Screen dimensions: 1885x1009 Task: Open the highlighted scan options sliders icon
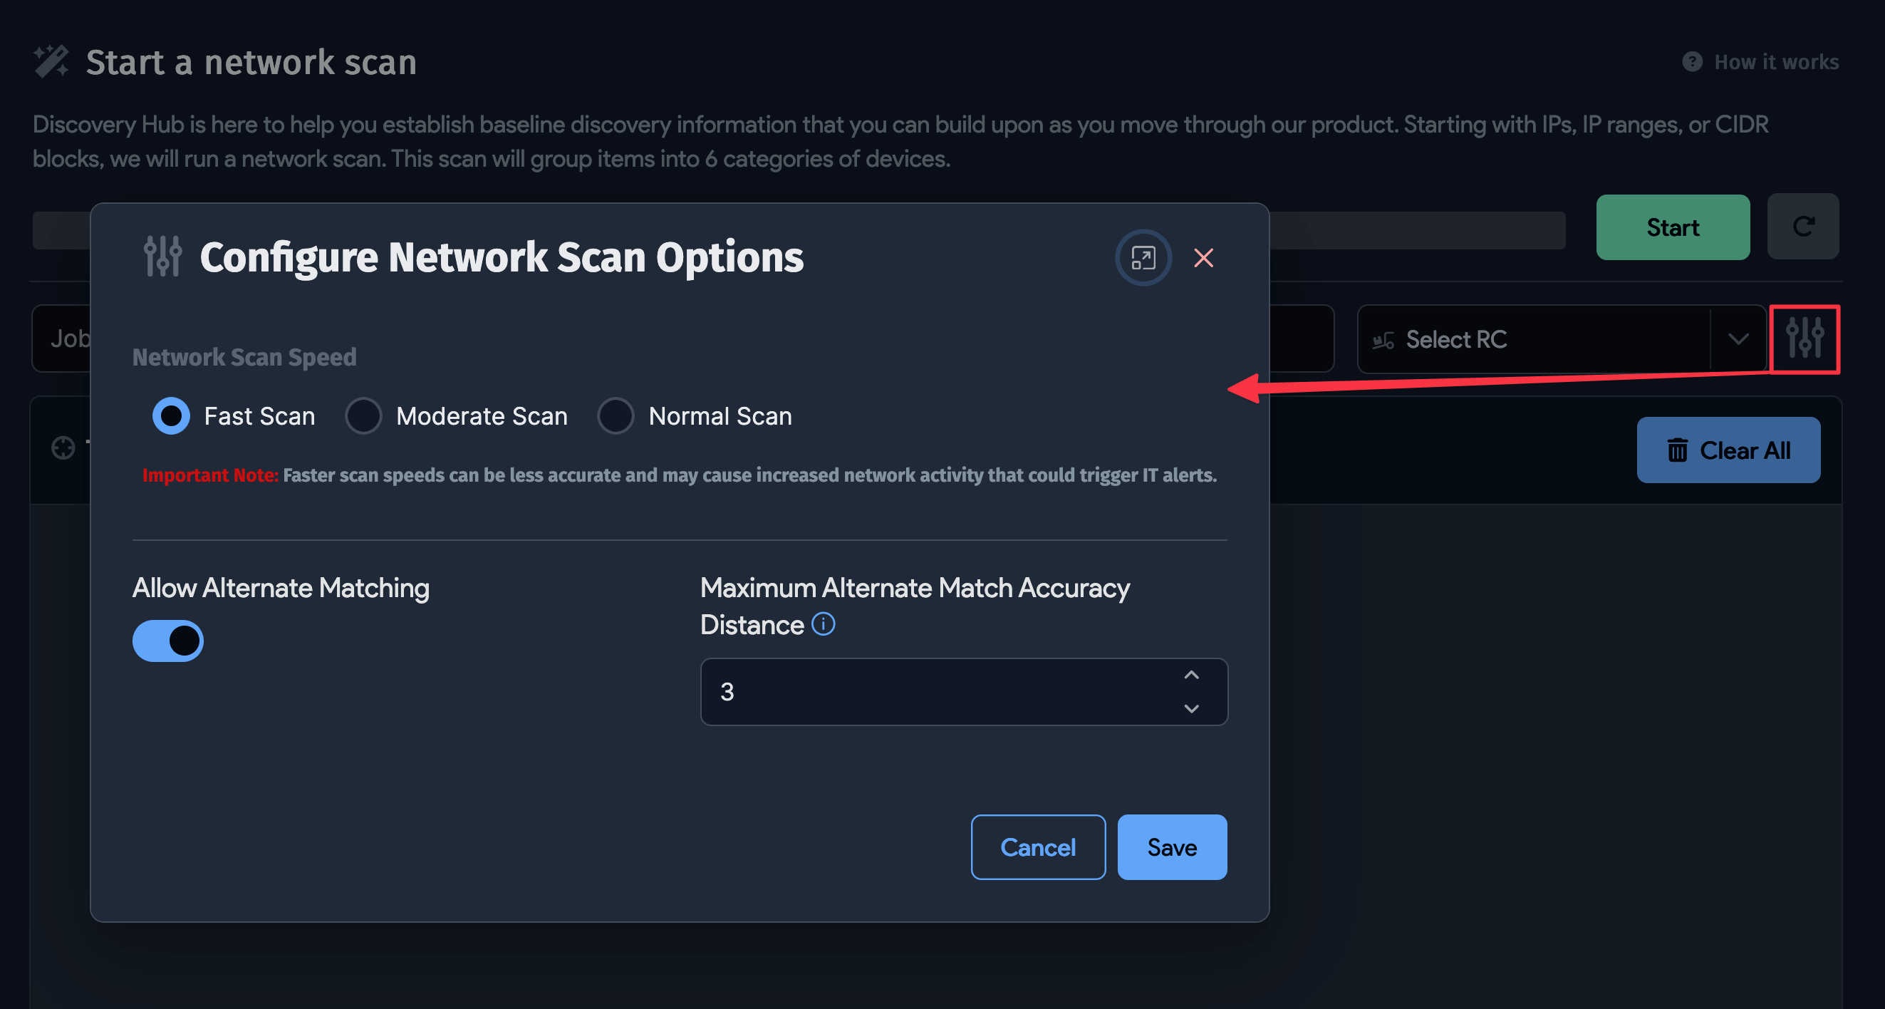[1804, 338]
